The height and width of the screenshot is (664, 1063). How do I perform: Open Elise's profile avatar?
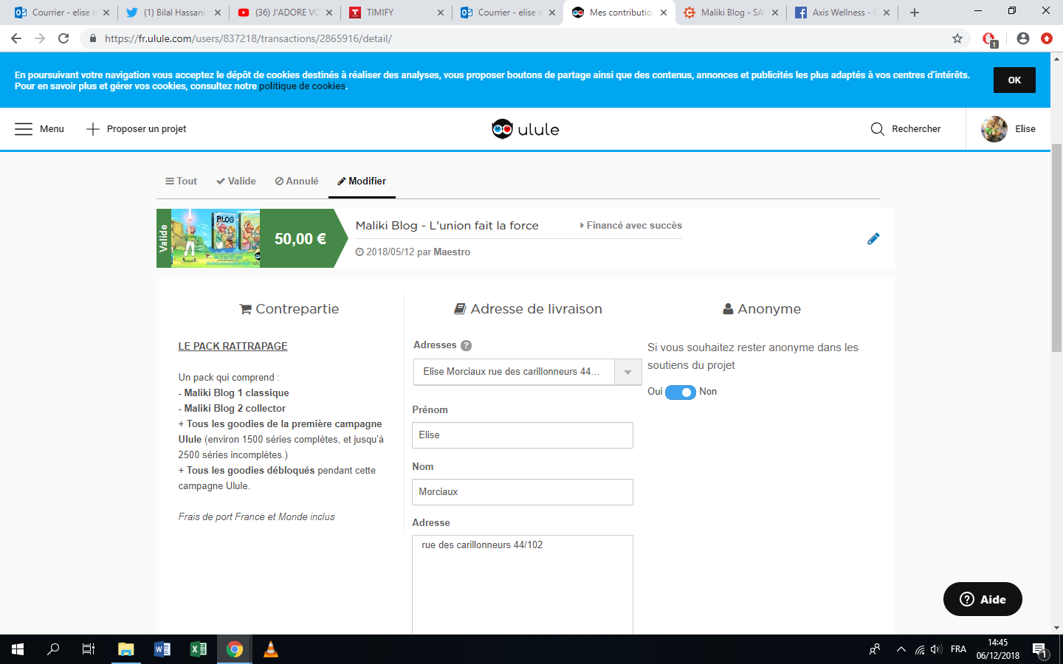(994, 129)
